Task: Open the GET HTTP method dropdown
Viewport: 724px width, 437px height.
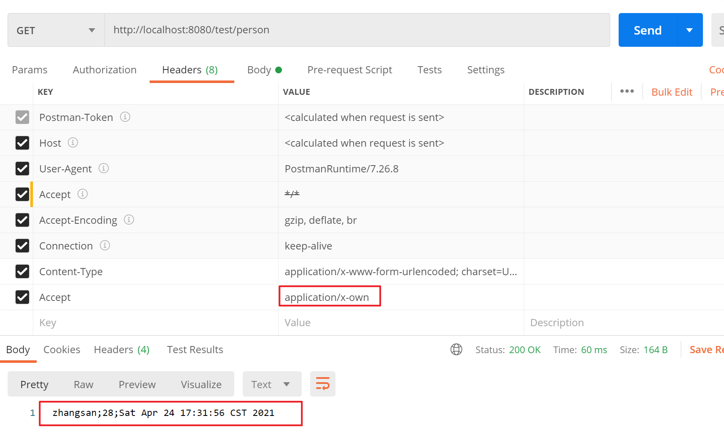Action: click(56, 30)
